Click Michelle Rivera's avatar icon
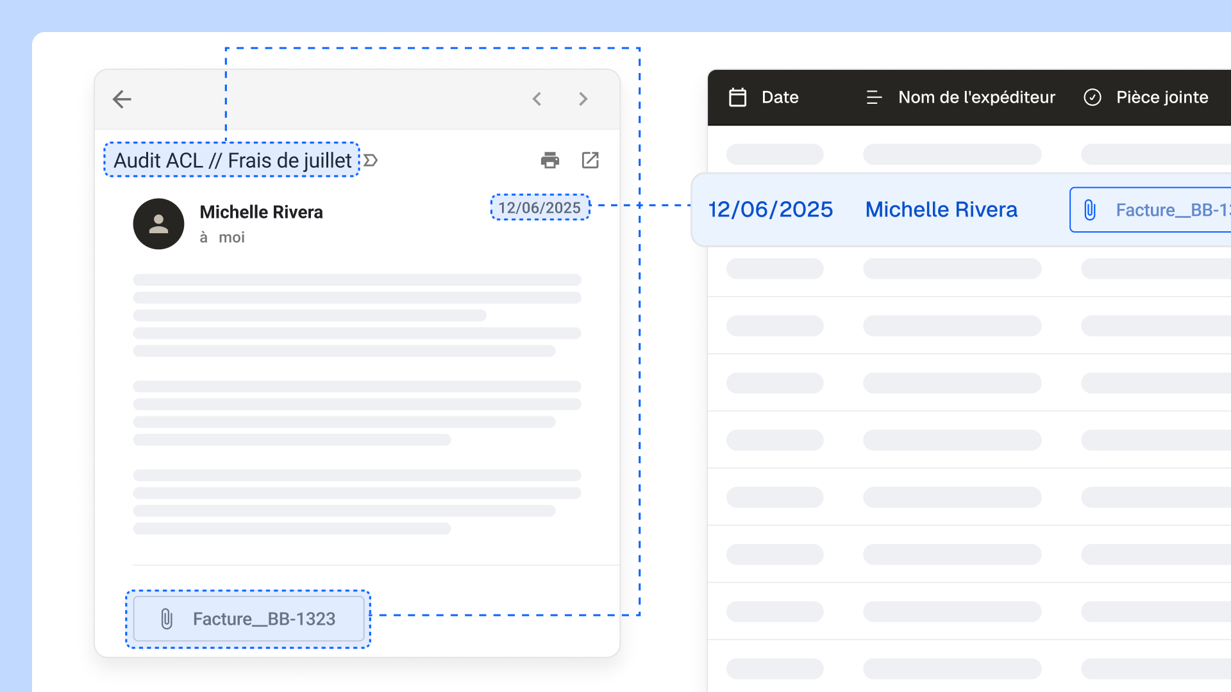The image size is (1231, 692). click(158, 224)
